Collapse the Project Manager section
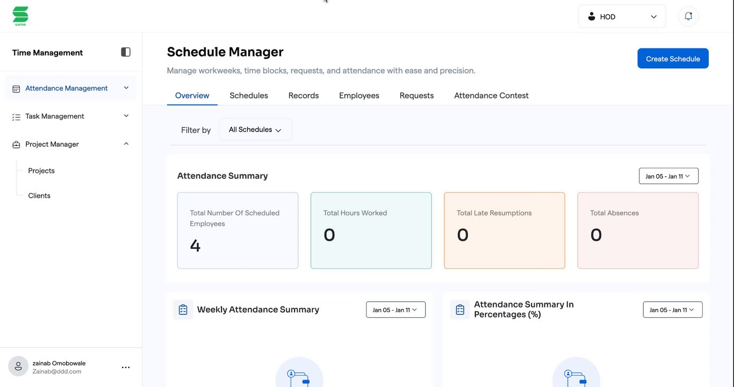734x387 pixels. tap(126, 144)
